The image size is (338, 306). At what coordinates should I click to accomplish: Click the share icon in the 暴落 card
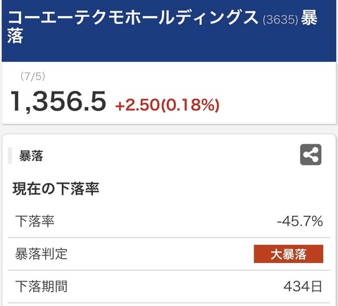click(311, 155)
